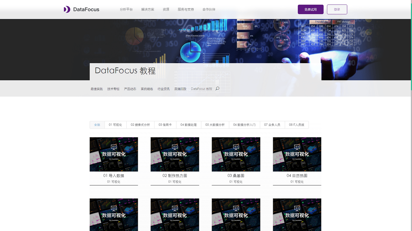
Task: Open the thumbnail above 02 制作热力图
Action: coord(175,154)
